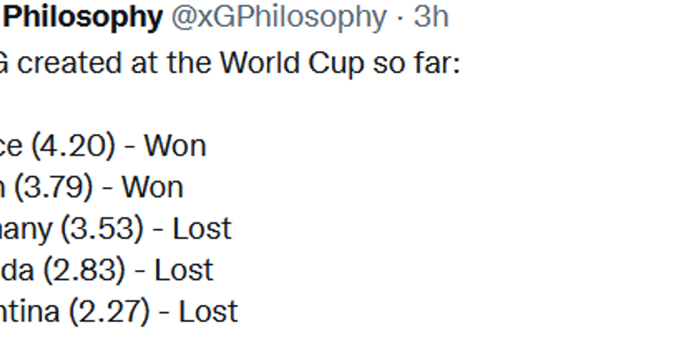The image size is (690, 345).
Task: Click the (4.20) xG value
Action: coord(73,146)
